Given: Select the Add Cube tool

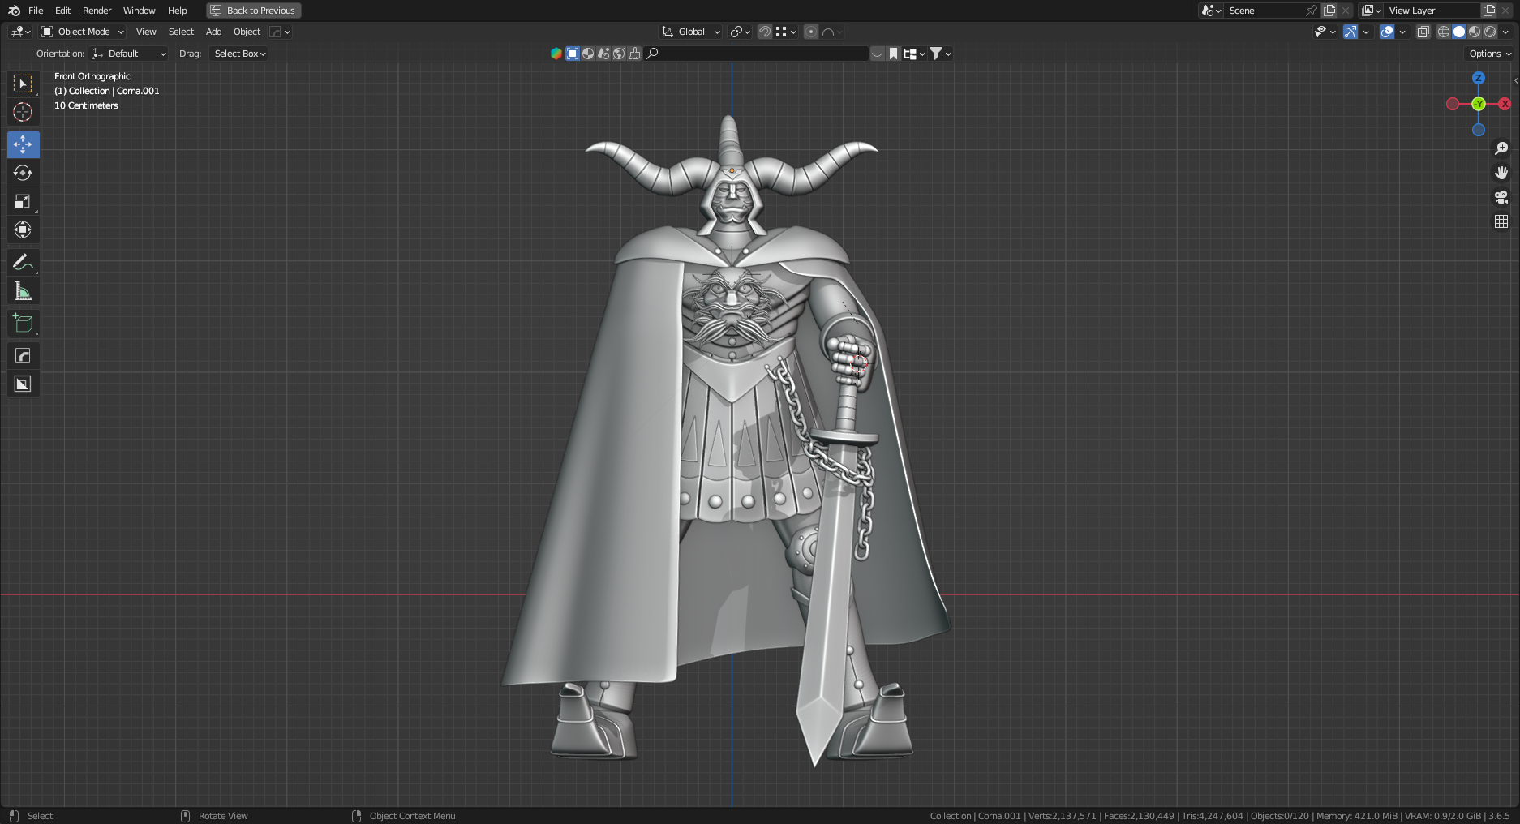Looking at the screenshot, I should [23, 323].
